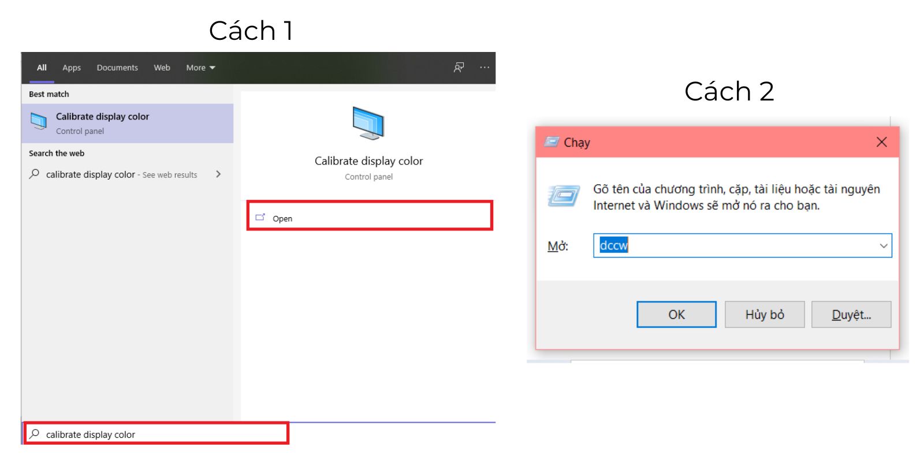
Task: Click the Run icon in Chạy title bar
Action: coord(552,142)
